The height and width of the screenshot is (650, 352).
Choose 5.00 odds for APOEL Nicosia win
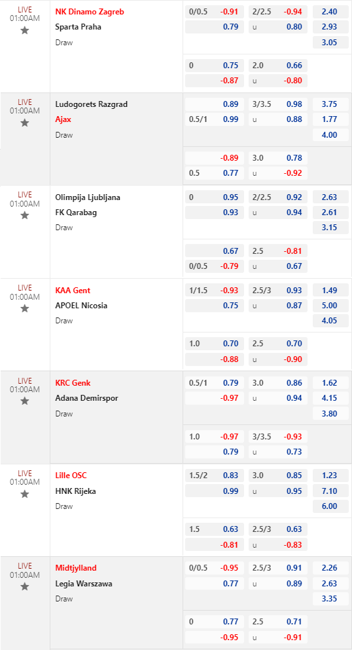click(x=330, y=306)
